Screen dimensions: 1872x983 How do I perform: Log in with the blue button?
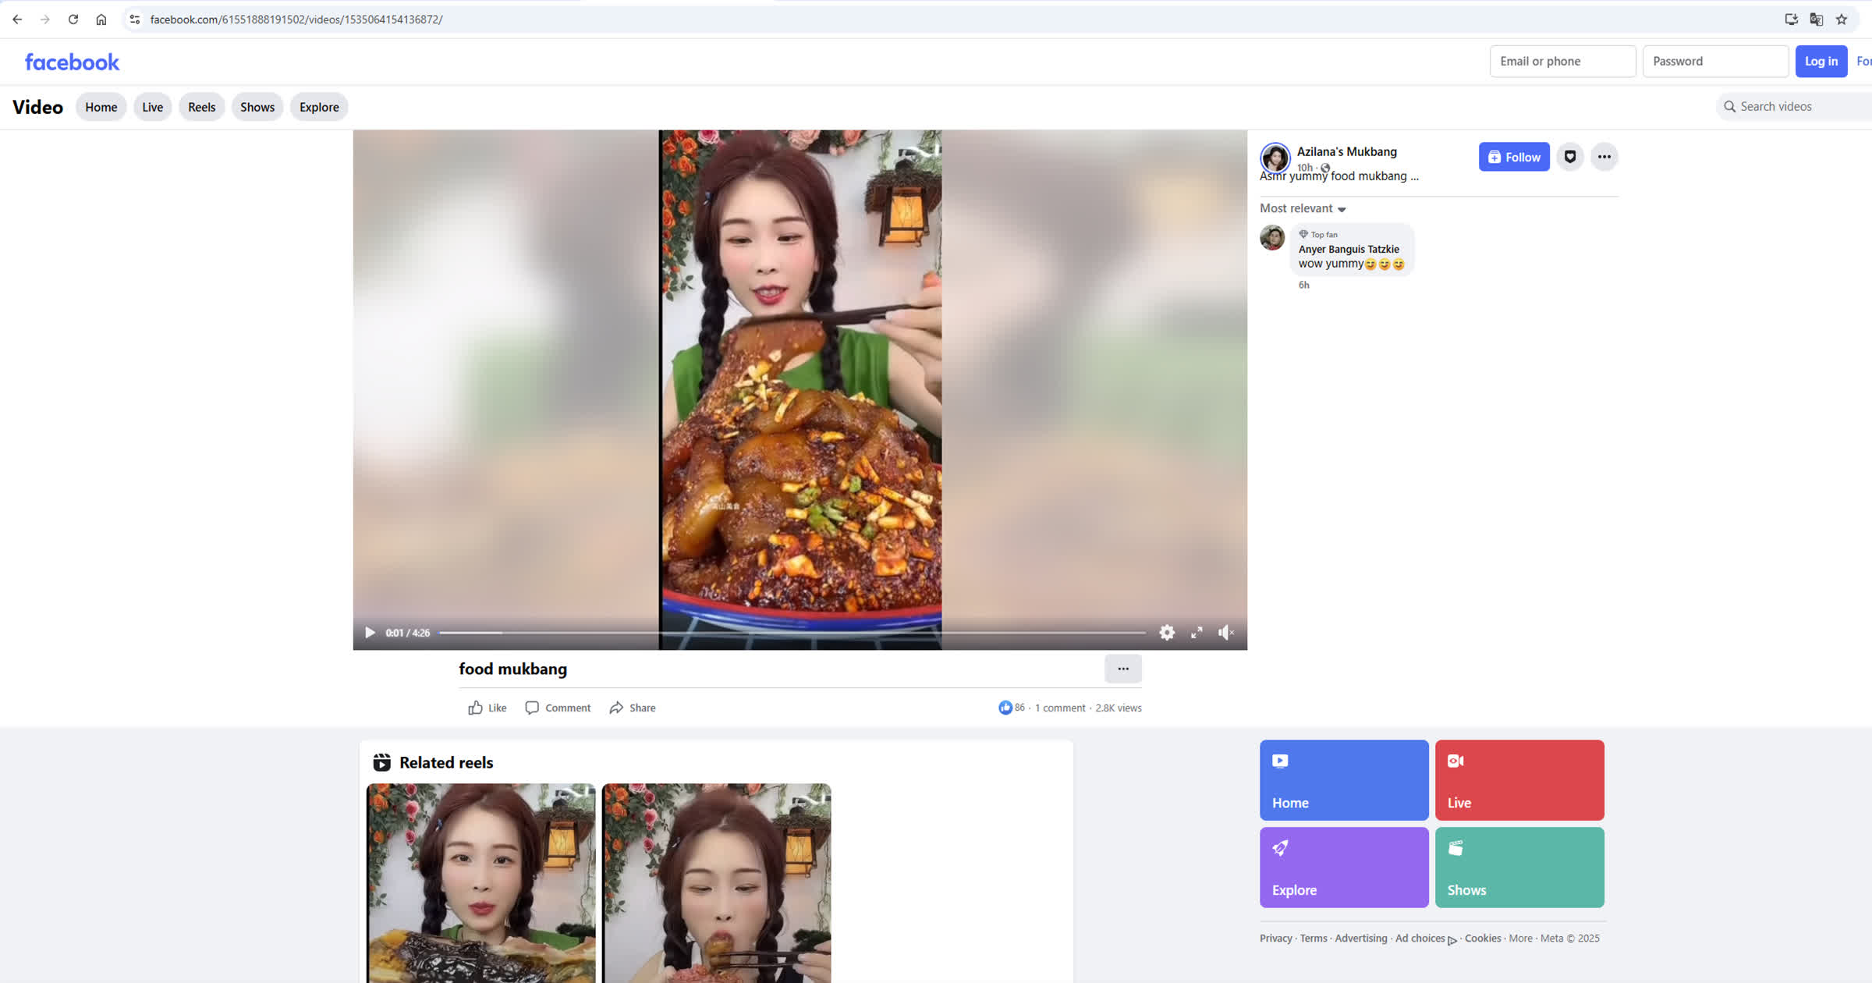tap(1821, 61)
